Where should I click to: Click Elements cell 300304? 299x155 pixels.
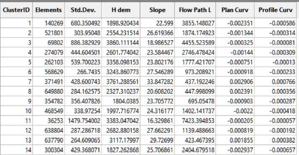point(49,150)
